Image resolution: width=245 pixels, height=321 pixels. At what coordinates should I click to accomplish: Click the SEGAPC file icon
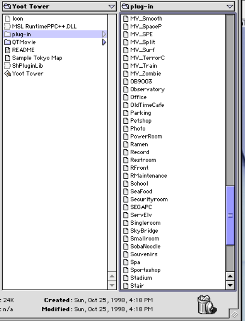point(126,207)
